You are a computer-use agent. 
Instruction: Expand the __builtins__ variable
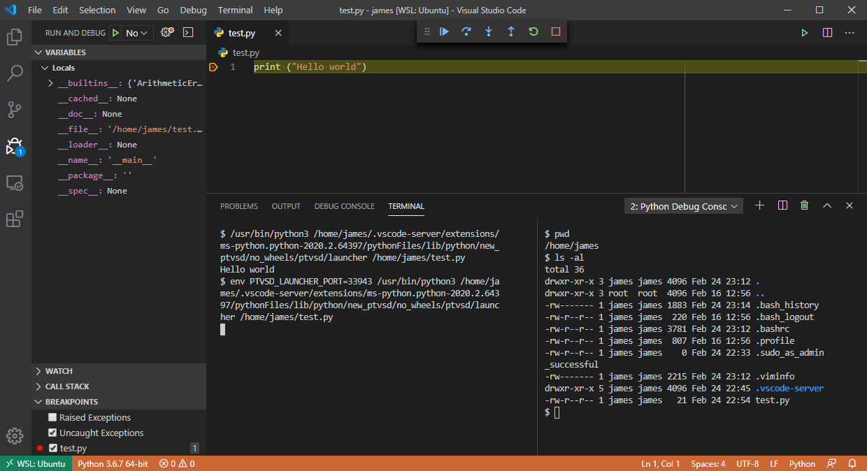[x=50, y=83]
